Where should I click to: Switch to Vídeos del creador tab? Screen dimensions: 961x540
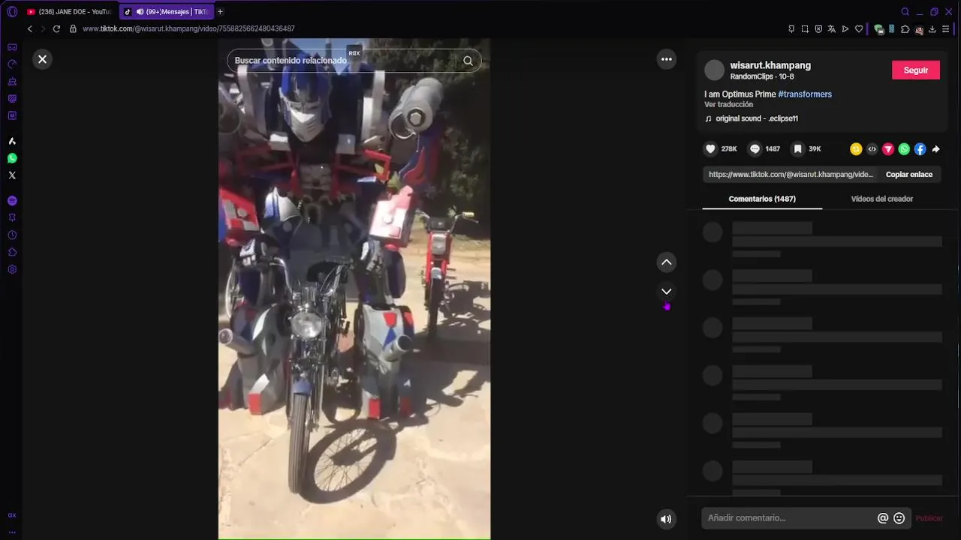pos(881,199)
